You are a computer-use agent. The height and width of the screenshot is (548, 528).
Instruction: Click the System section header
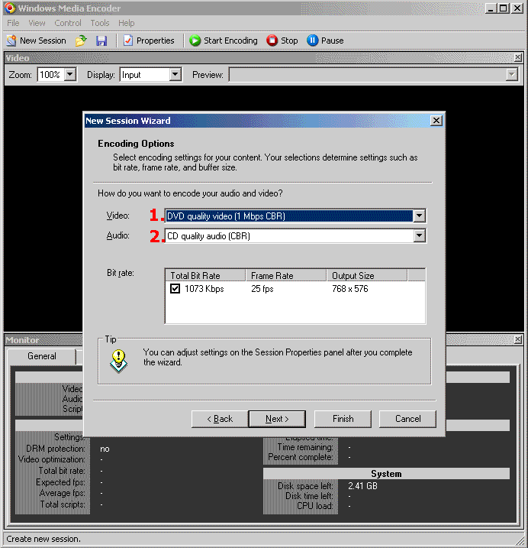pyautogui.click(x=386, y=474)
